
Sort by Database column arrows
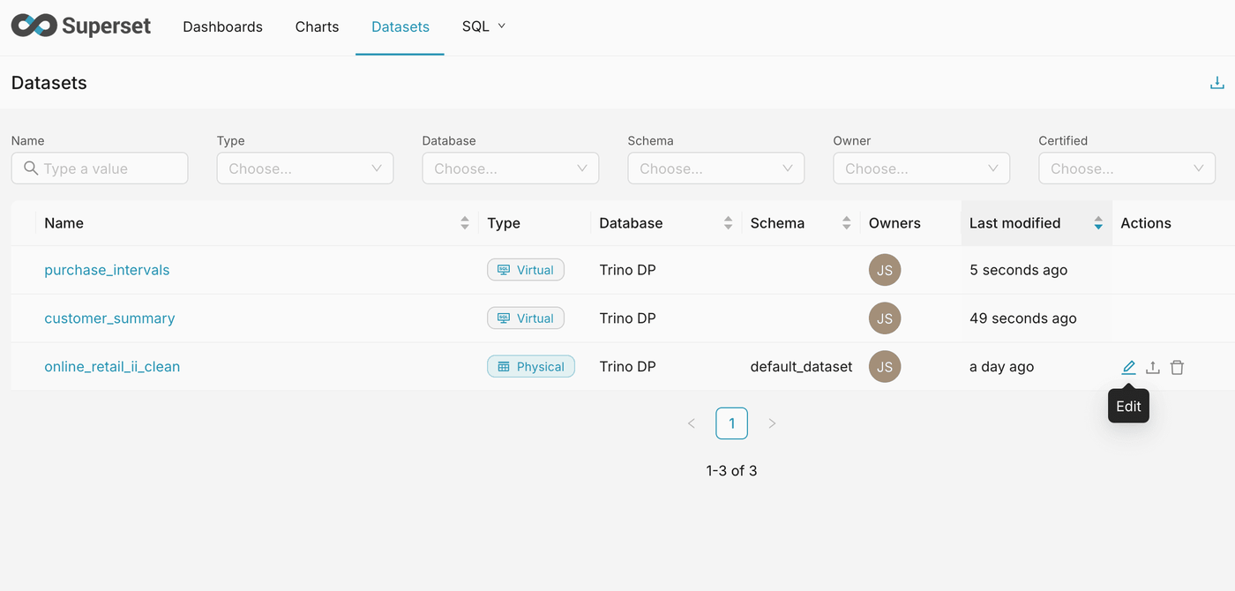[728, 223]
